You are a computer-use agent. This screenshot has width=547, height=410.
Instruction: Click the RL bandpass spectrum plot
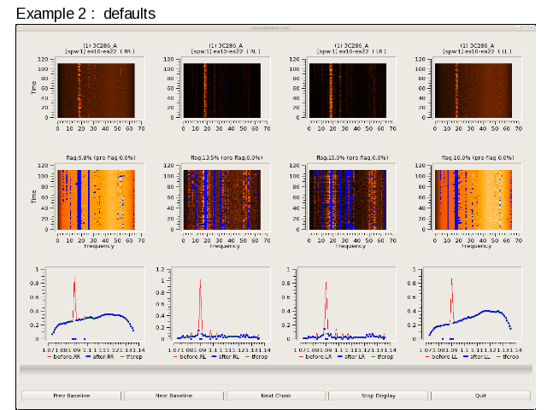click(221, 304)
